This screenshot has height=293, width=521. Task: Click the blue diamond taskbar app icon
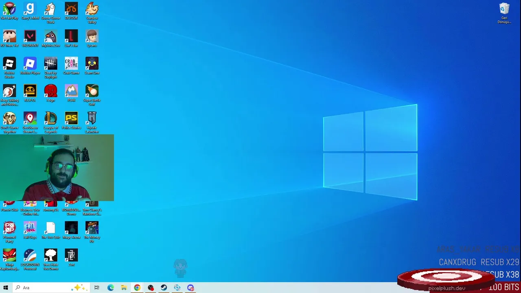point(177,288)
